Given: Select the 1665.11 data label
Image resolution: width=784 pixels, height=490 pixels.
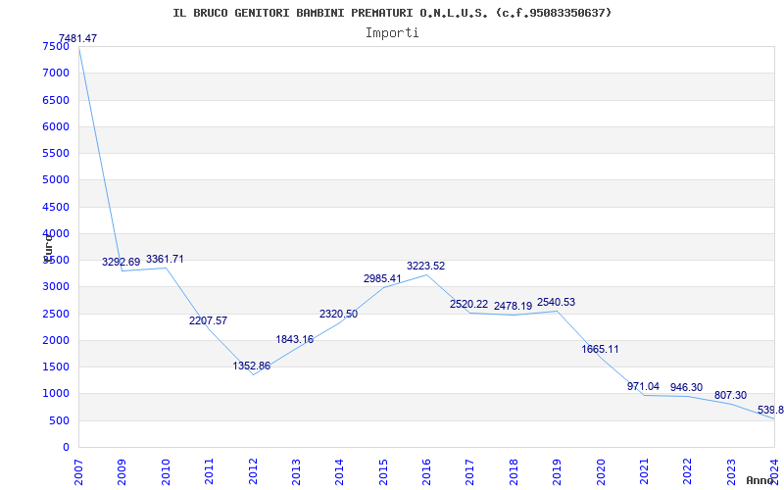Looking at the screenshot, I should [x=600, y=350].
